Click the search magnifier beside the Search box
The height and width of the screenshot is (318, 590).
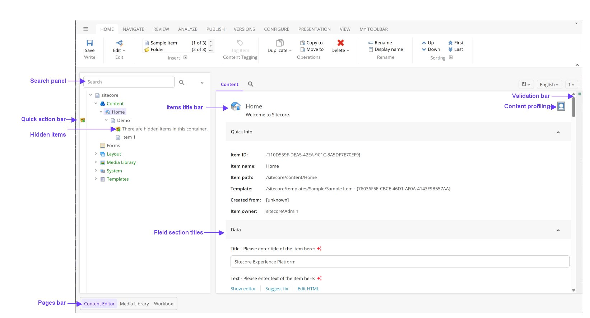pos(182,82)
